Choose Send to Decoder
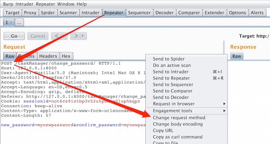 (x=186, y=97)
